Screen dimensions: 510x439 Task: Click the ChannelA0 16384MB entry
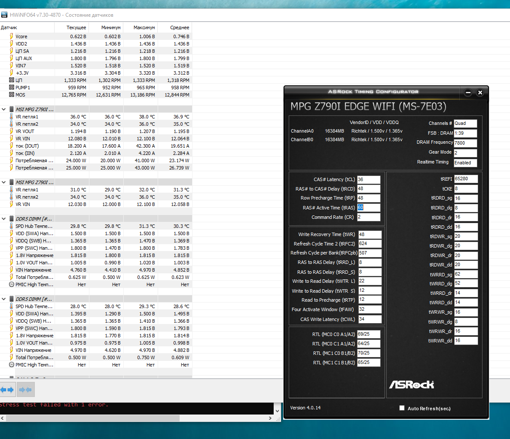point(317,131)
